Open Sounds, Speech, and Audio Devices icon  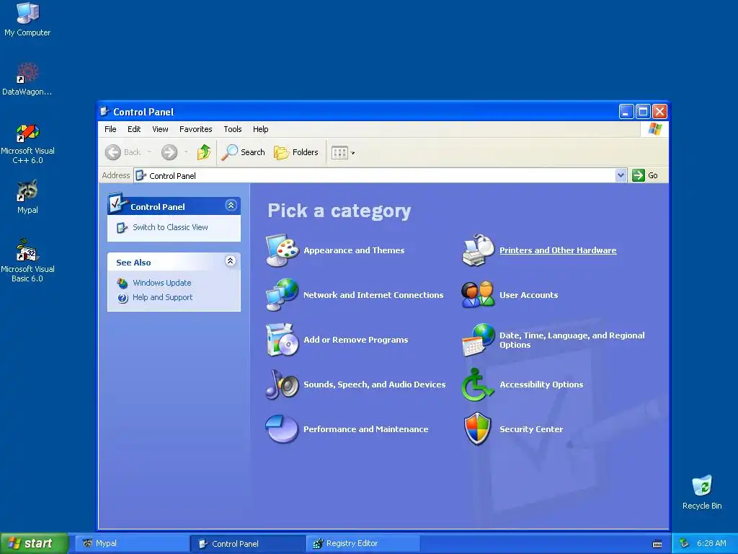click(x=282, y=384)
